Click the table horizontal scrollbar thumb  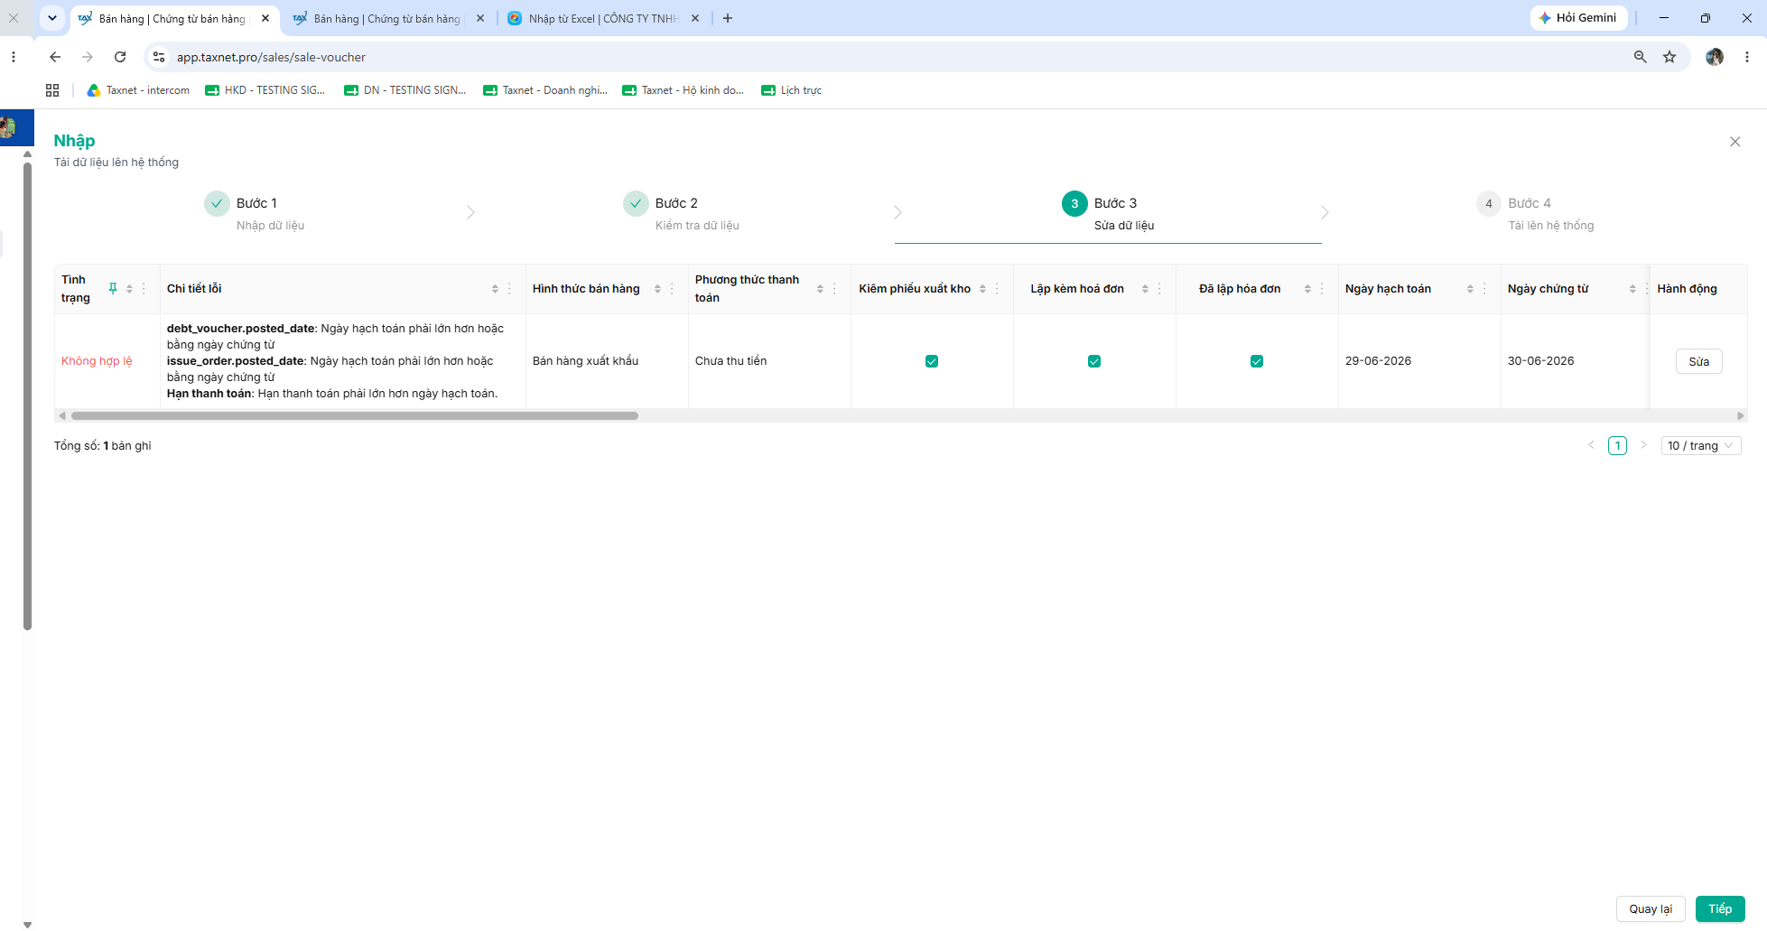[x=355, y=415]
